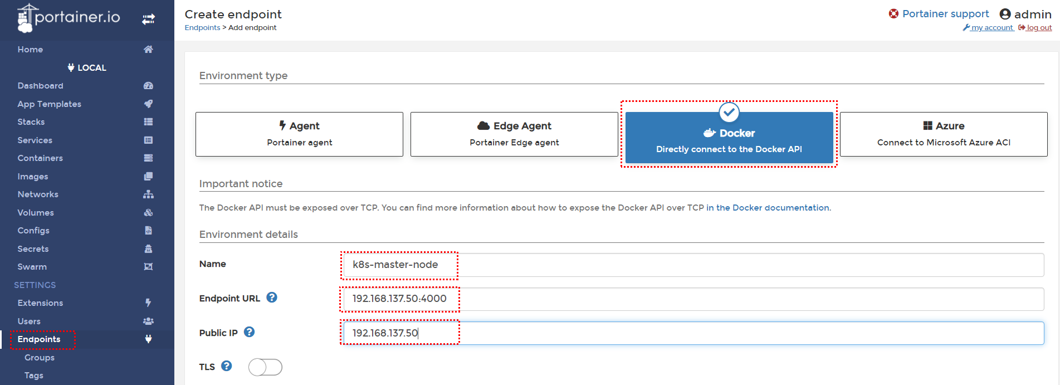Click the Services list icon
Image resolution: width=1060 pixels, height=385 pixels.
(x=148, y=140)
